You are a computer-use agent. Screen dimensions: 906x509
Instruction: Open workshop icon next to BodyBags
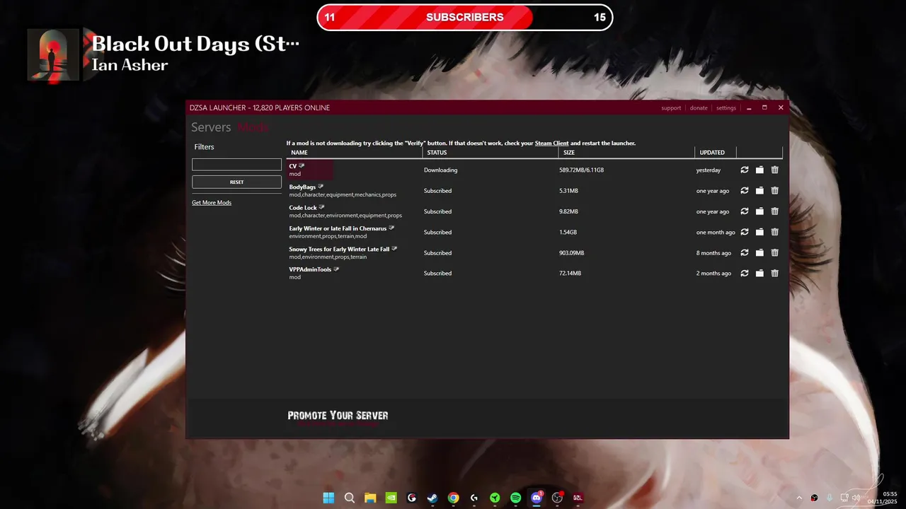(321, 187)
